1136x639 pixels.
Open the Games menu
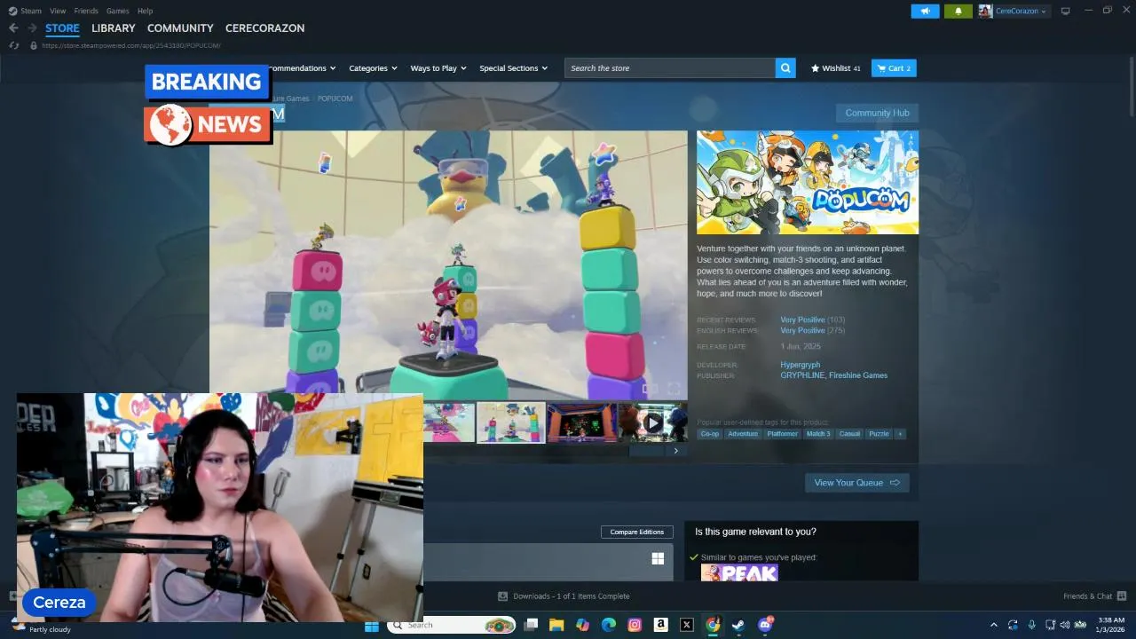click(117, 11)
